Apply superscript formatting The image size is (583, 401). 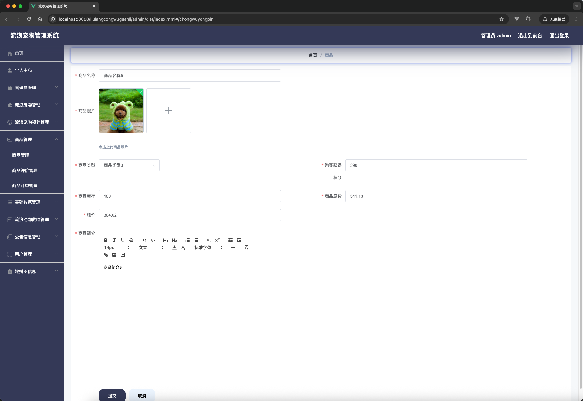click(217, 240)
